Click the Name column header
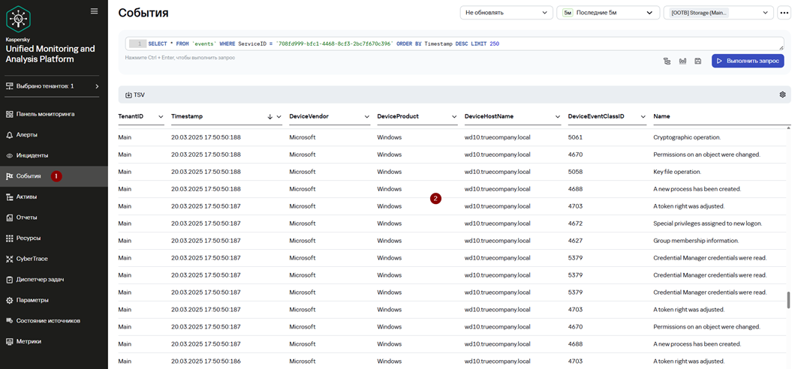 pos(661,116)
